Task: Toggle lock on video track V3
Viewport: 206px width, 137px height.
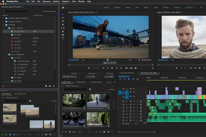Action: pyautogui.click(x=123, y=89)
